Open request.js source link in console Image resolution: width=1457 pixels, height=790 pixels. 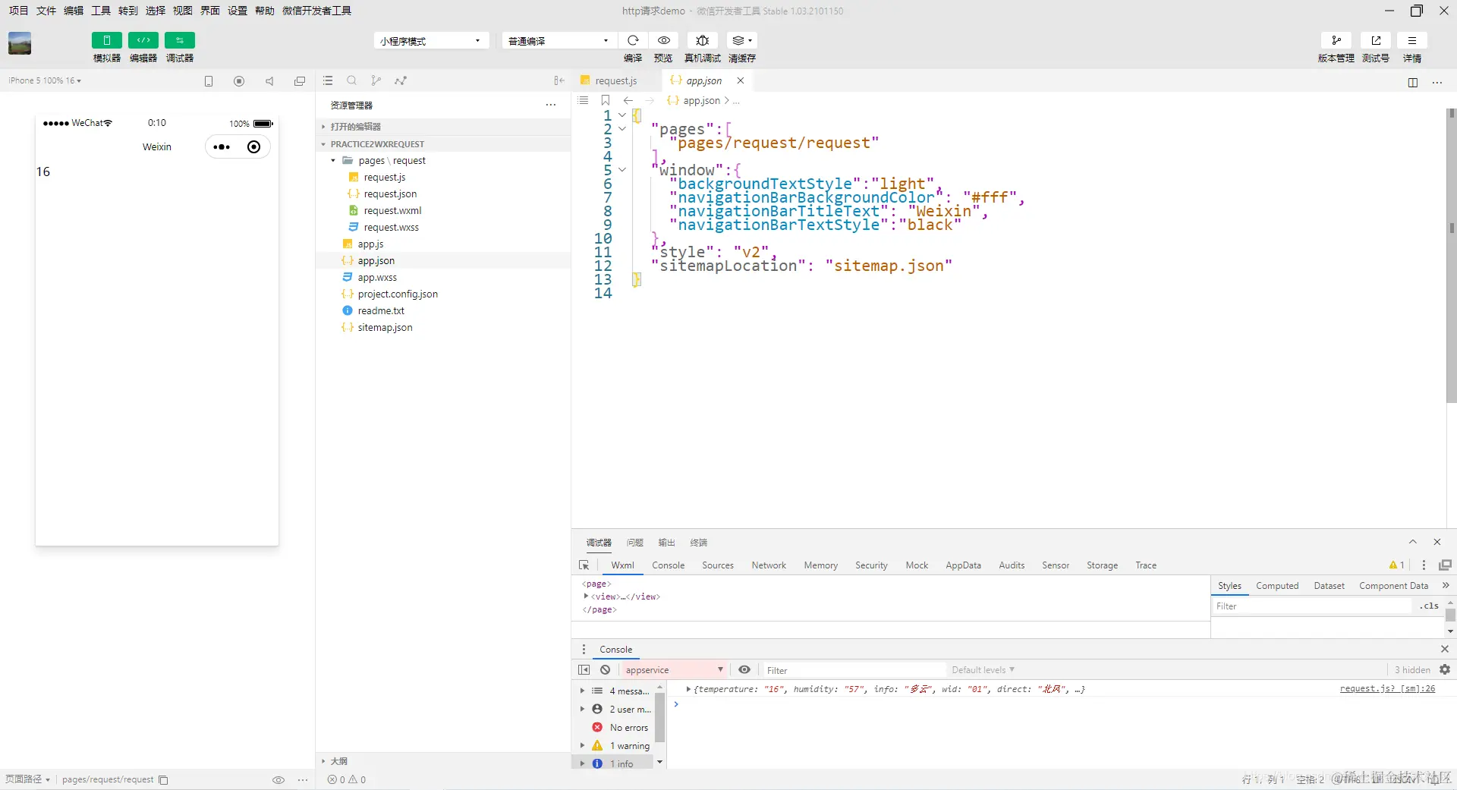pyautogui.click(x=1387, y=689)
